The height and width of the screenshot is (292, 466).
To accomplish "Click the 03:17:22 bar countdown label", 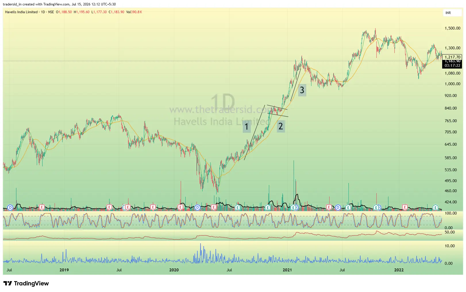I will pyautogui.click(x=452, y=65).
